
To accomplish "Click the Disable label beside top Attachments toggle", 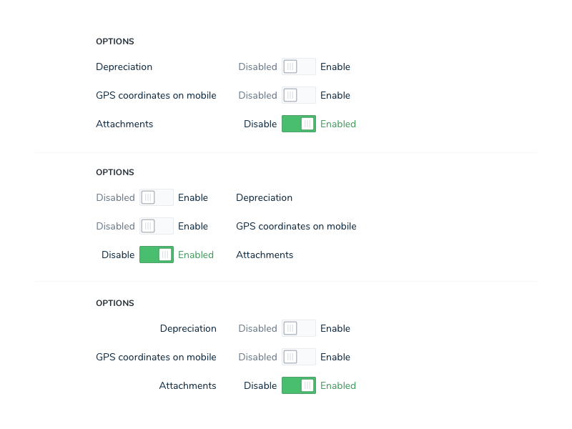I will (x=260, y=124).
